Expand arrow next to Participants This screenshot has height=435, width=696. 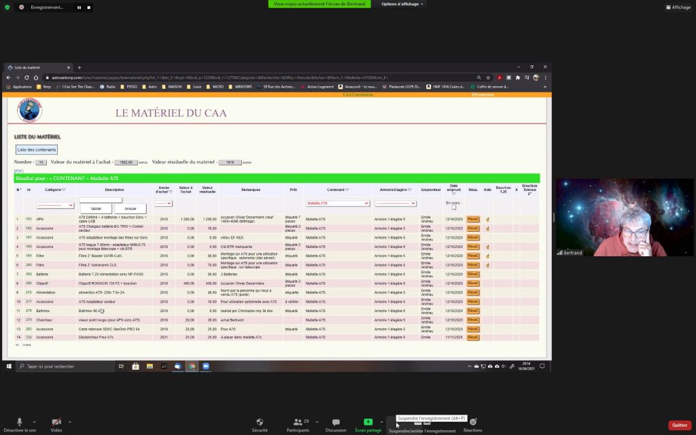(317, 421)
